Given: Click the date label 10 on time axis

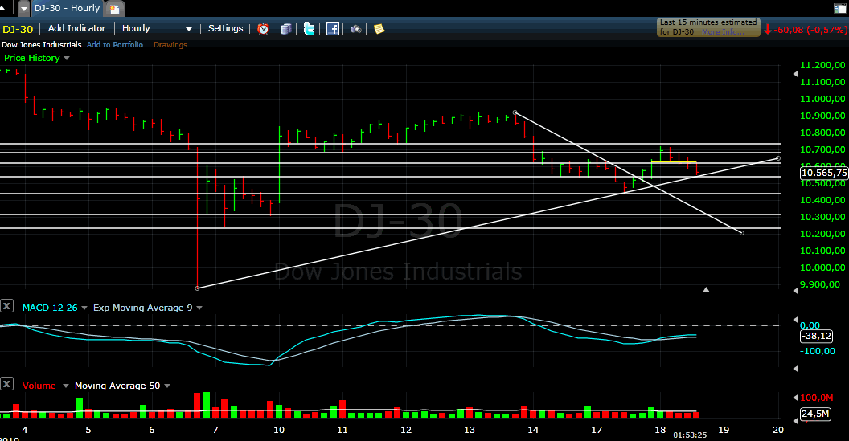Looking at the screenshot, I should pyautogui.click(x=279, y=431).
